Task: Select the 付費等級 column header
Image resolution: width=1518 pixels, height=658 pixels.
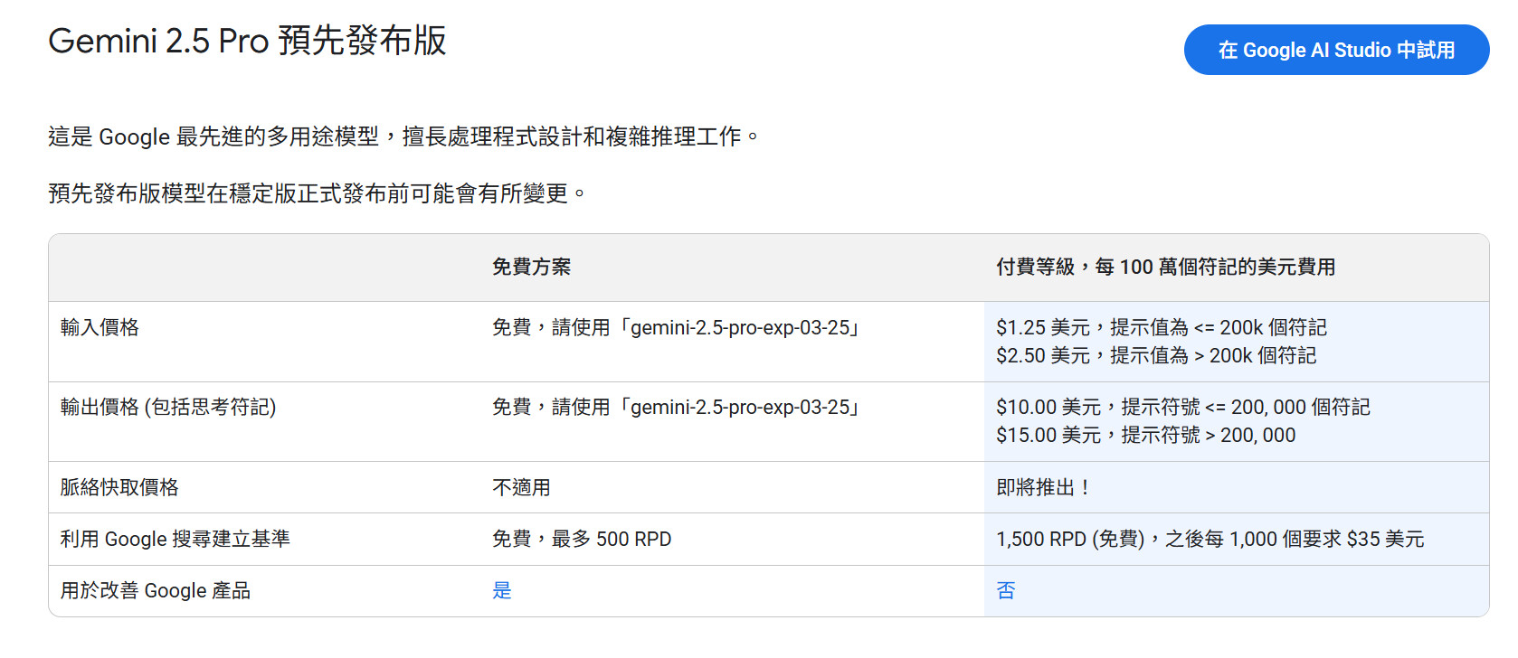Action: coord(1165,267)
